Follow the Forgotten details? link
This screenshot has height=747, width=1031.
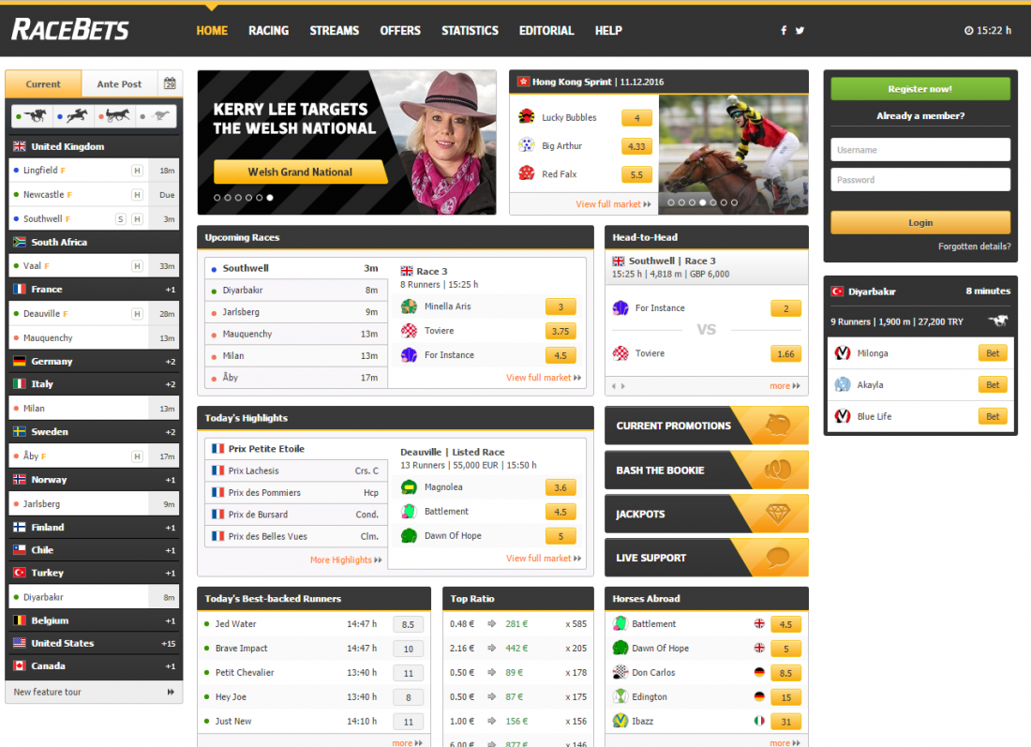(975, 247)
